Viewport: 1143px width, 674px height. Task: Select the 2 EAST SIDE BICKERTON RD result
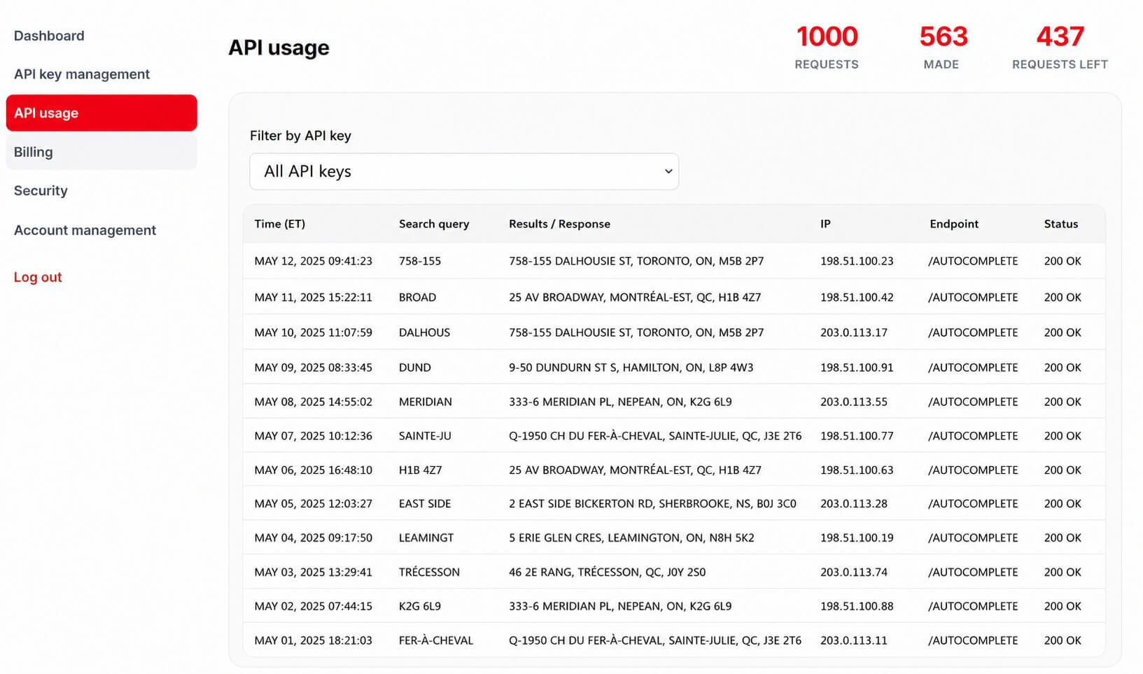[652, 504]
